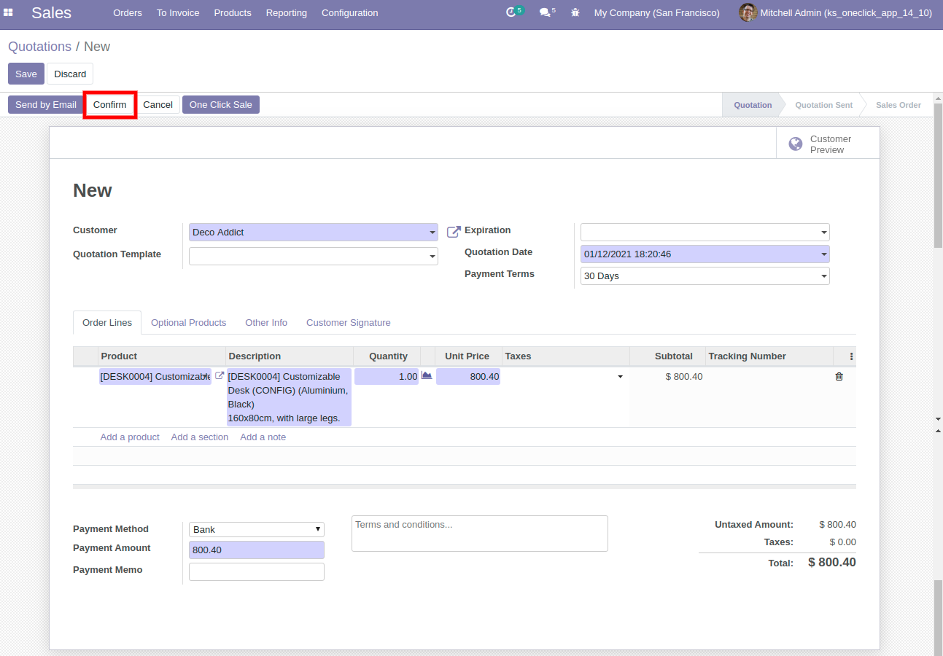Screen dimensions: 943x656
Task: Open customer external link icon
Action: click(x=454, y=232)
